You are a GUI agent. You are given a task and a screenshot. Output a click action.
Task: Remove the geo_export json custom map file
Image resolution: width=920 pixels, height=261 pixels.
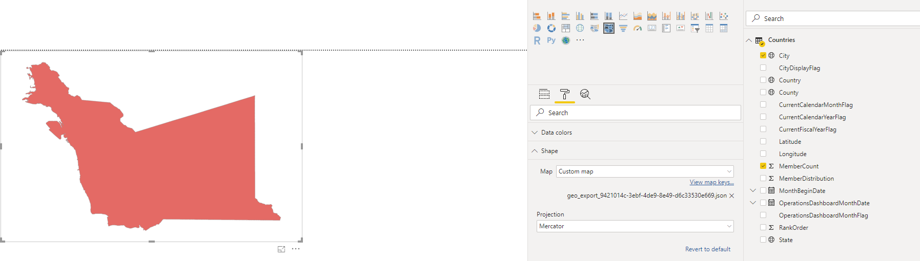click(x=731, y=195)
